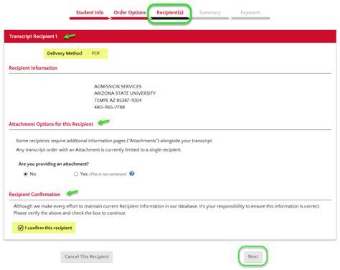Open the Recipient(s) step tab
Image resolution: width=340 pixels, height=270 pixels.
170,12
